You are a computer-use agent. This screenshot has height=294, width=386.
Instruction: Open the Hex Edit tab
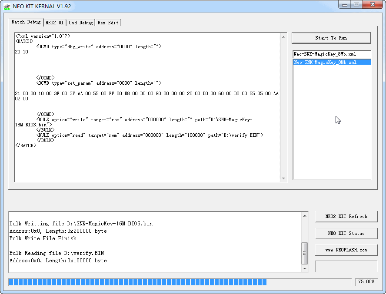point(107,23)
